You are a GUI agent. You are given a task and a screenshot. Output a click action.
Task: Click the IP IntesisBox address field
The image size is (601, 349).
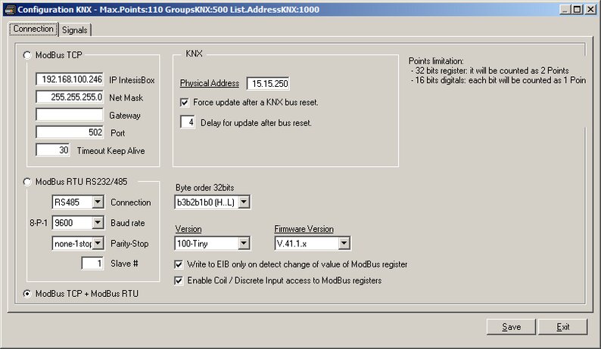coord(69,80)
